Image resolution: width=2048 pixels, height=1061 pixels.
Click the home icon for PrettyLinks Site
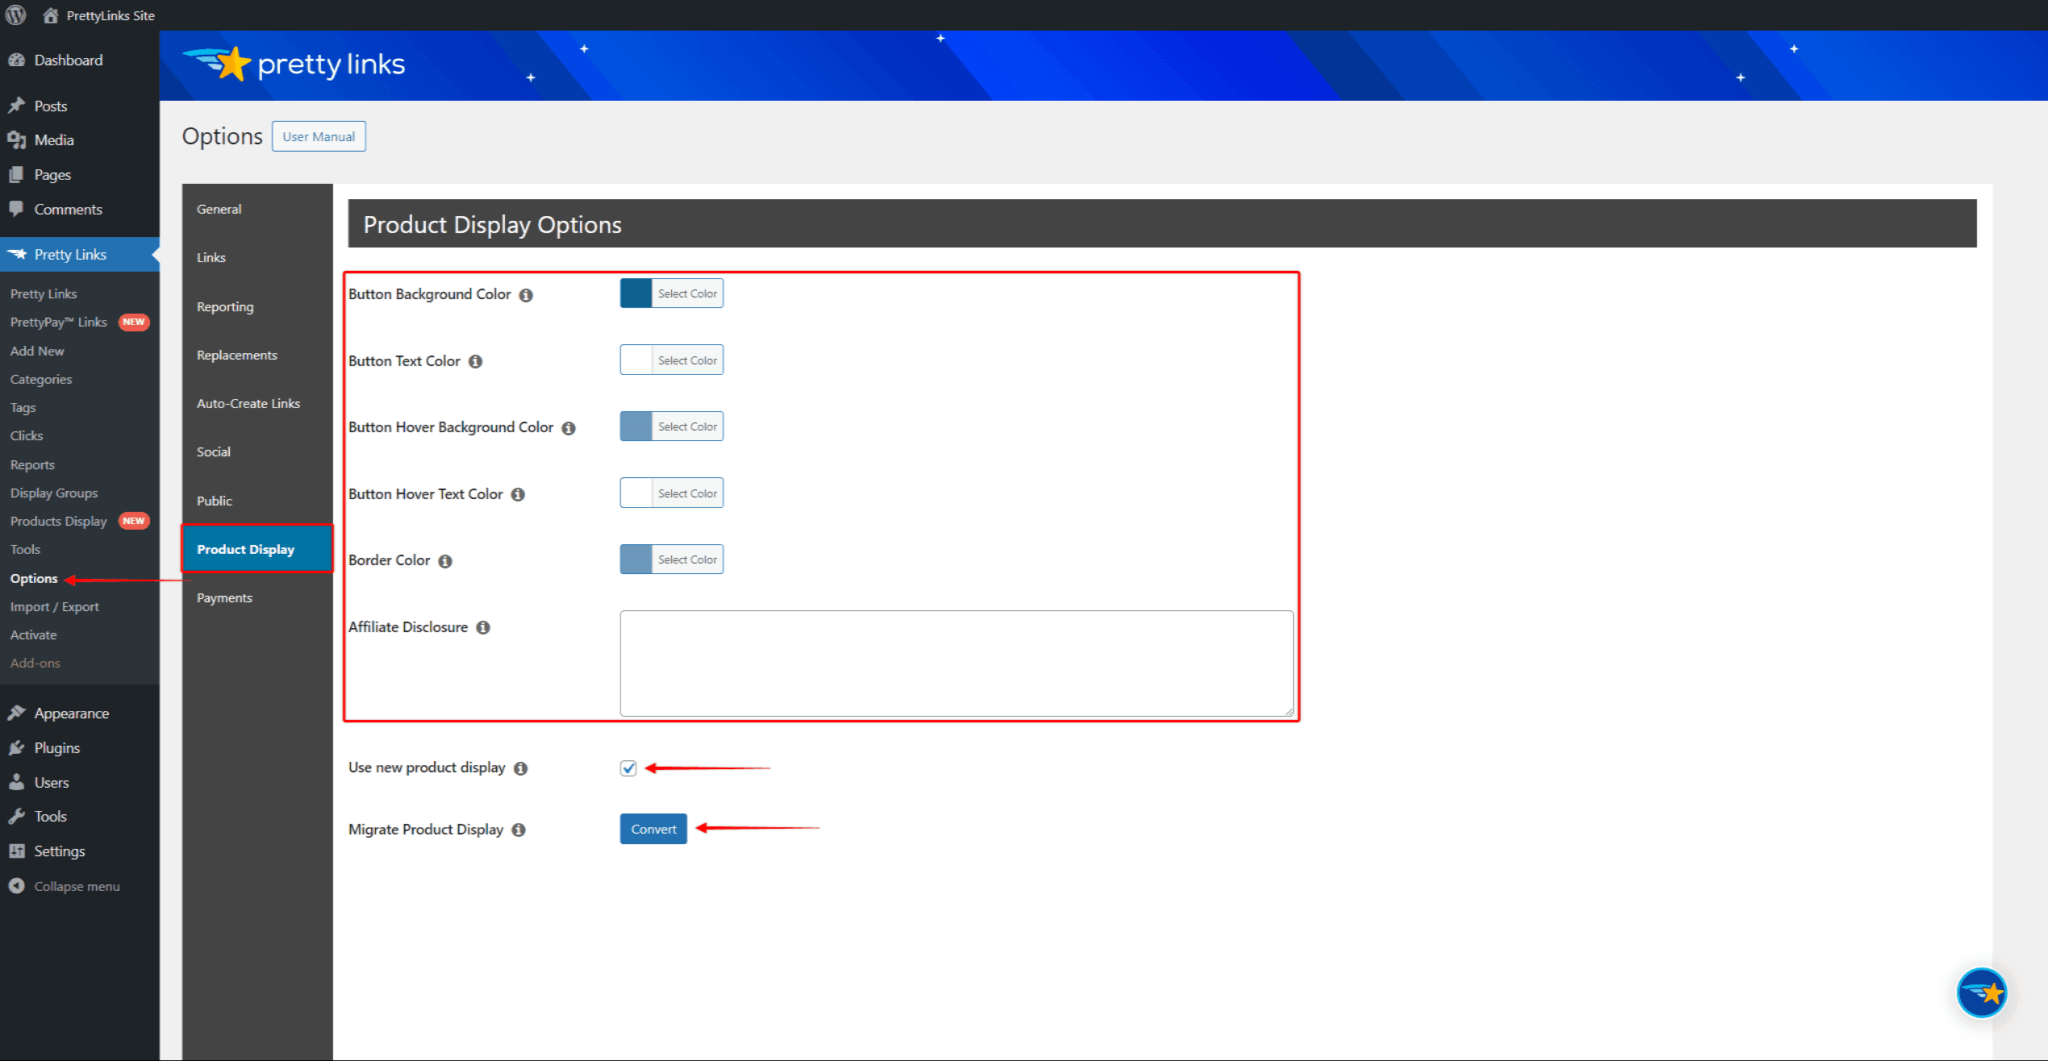click(50, 15)
